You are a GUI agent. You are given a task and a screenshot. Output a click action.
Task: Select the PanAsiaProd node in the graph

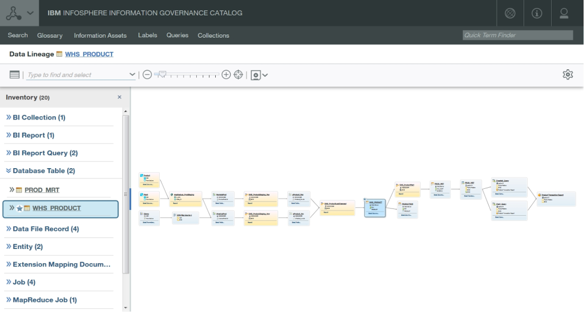click(x=223, y=199)
